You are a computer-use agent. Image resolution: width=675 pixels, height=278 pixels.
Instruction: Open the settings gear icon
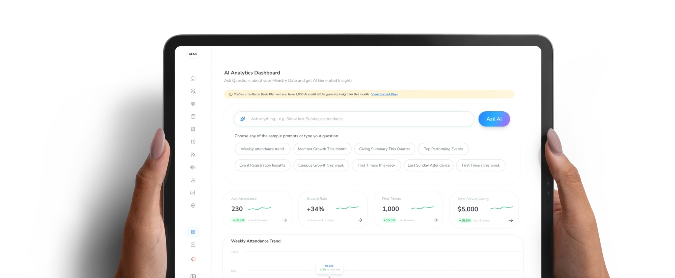tap(193, 205)
